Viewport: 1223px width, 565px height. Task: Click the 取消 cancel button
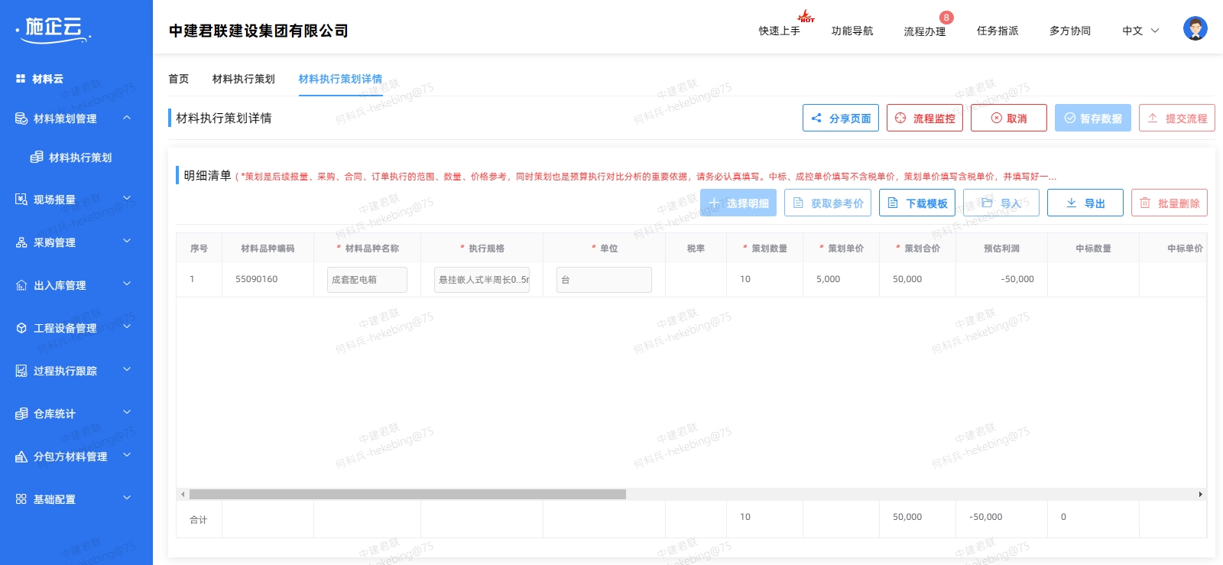click(1008, 119)
